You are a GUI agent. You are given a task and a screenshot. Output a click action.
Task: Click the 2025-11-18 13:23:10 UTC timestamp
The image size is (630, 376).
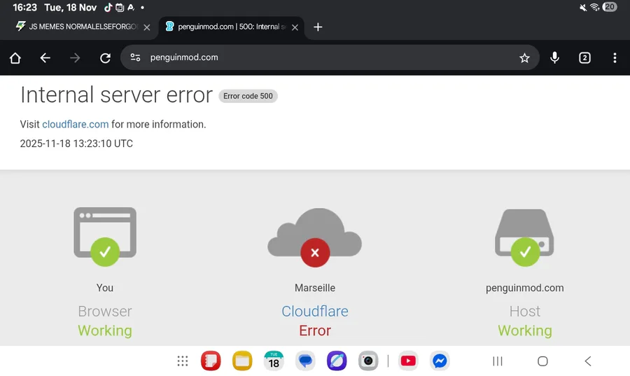tap(76, 144)
